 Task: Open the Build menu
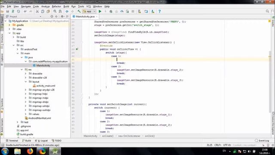[x=66, y=6]
